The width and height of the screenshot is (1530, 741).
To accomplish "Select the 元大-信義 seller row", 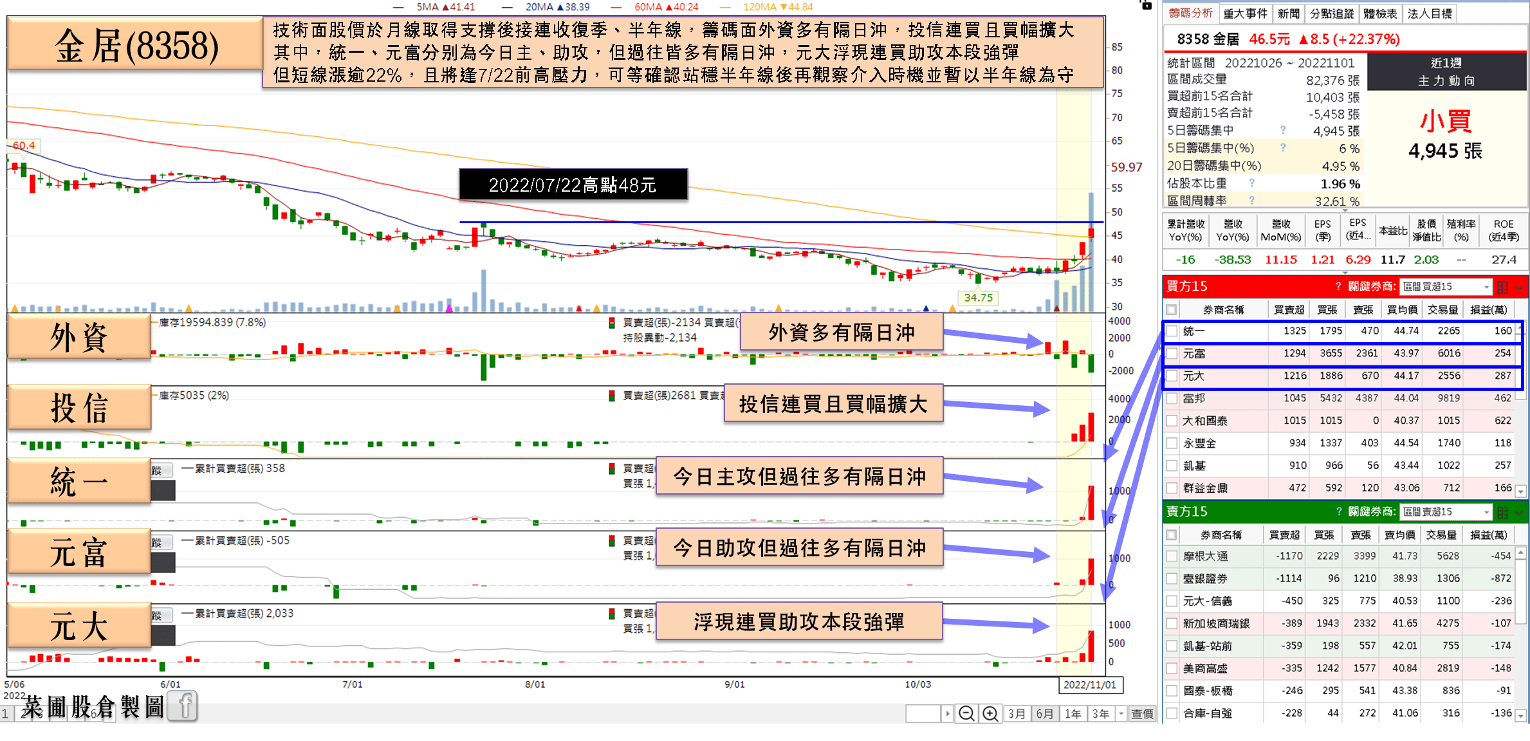I will pos(1338,601).
